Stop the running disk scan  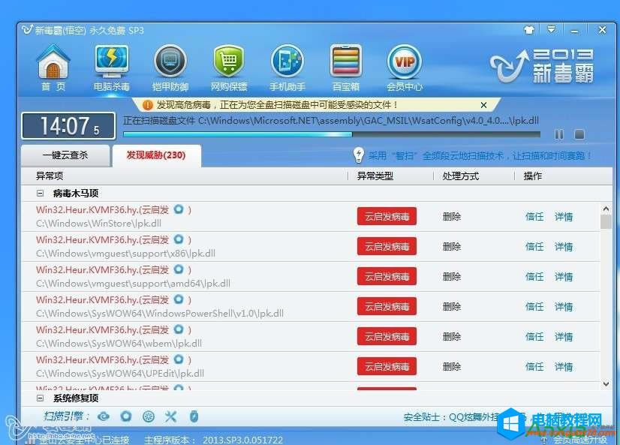pos(579,134)
